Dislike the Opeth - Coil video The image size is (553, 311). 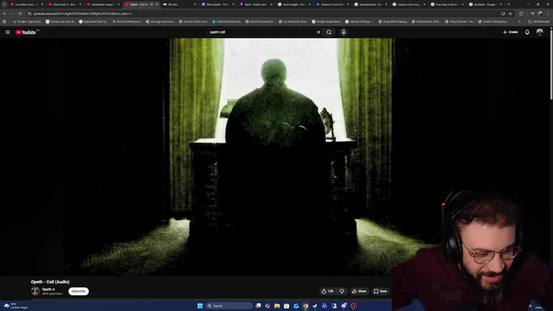[342, 291]
